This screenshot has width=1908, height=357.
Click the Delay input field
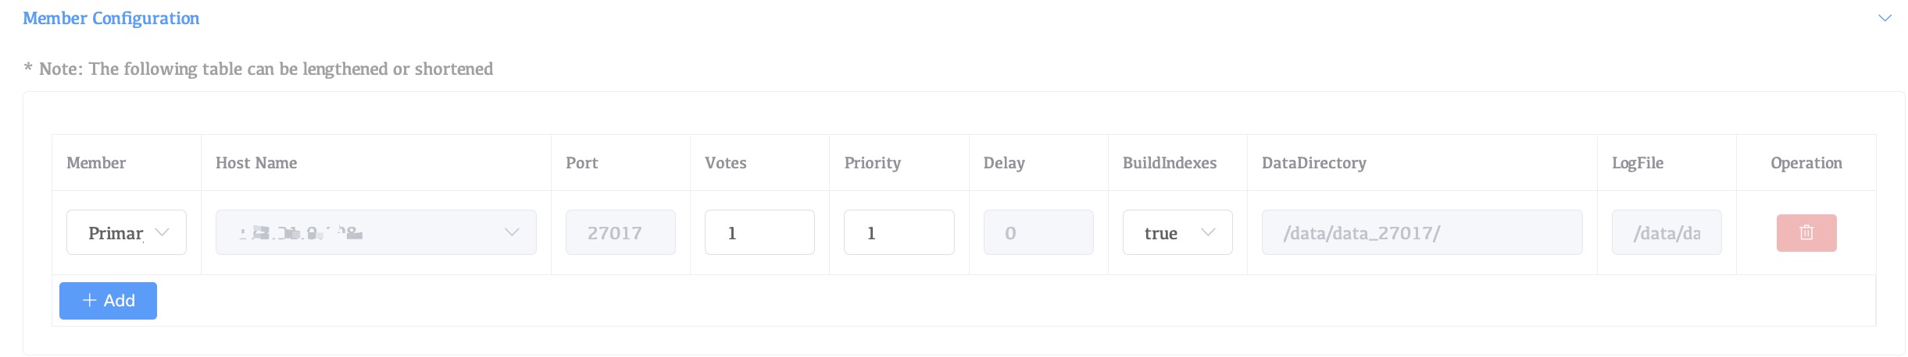point(1038,232)
